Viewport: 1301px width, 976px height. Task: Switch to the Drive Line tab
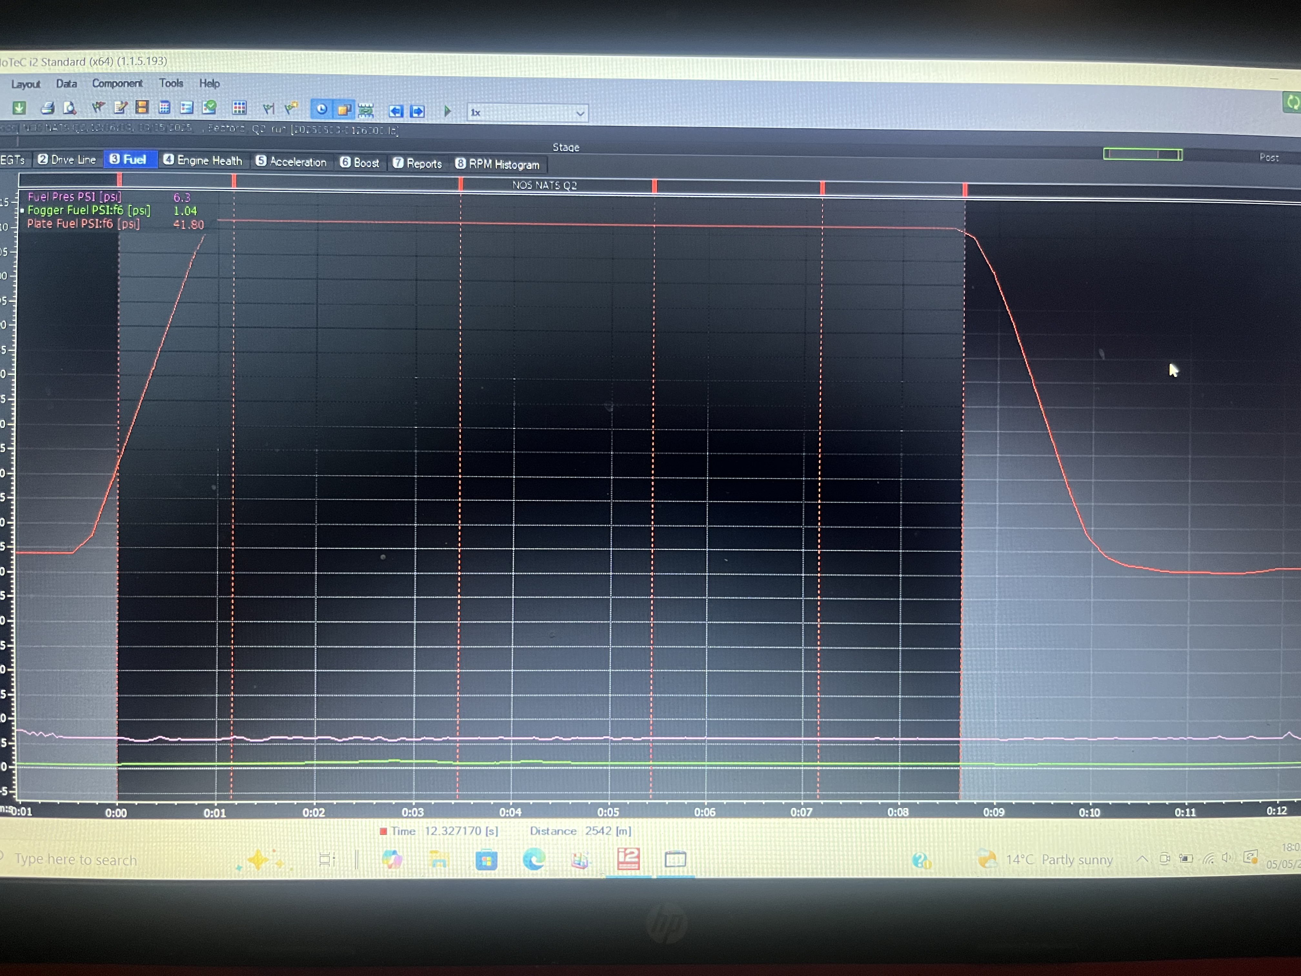click(67, 159)
